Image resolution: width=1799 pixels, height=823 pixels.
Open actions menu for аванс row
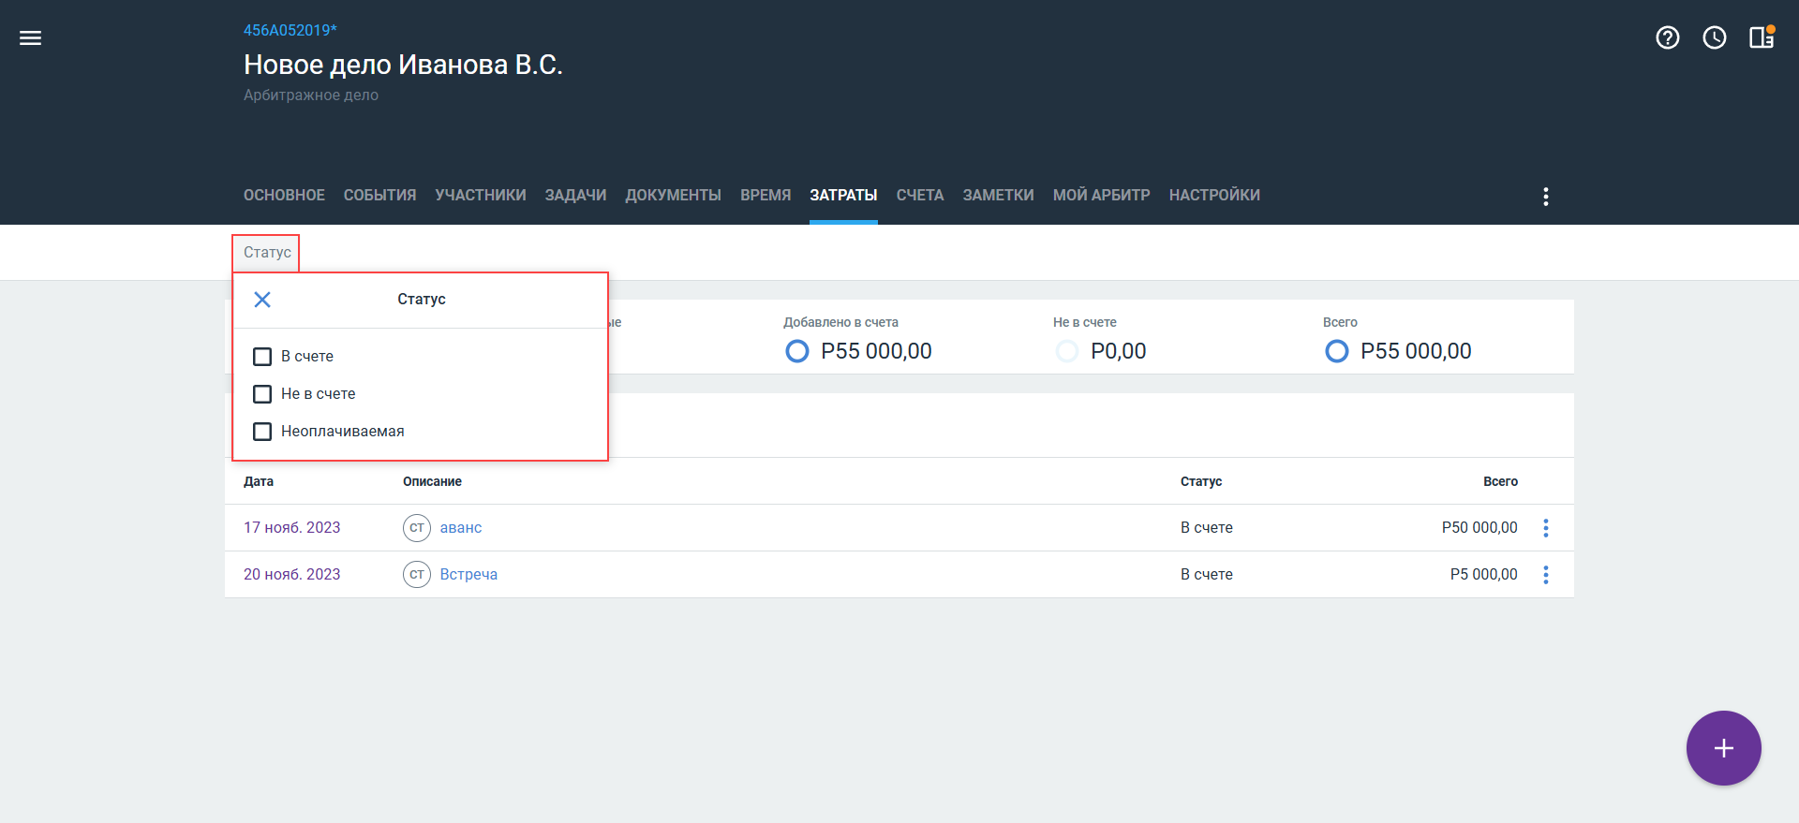coord(1545,528)
